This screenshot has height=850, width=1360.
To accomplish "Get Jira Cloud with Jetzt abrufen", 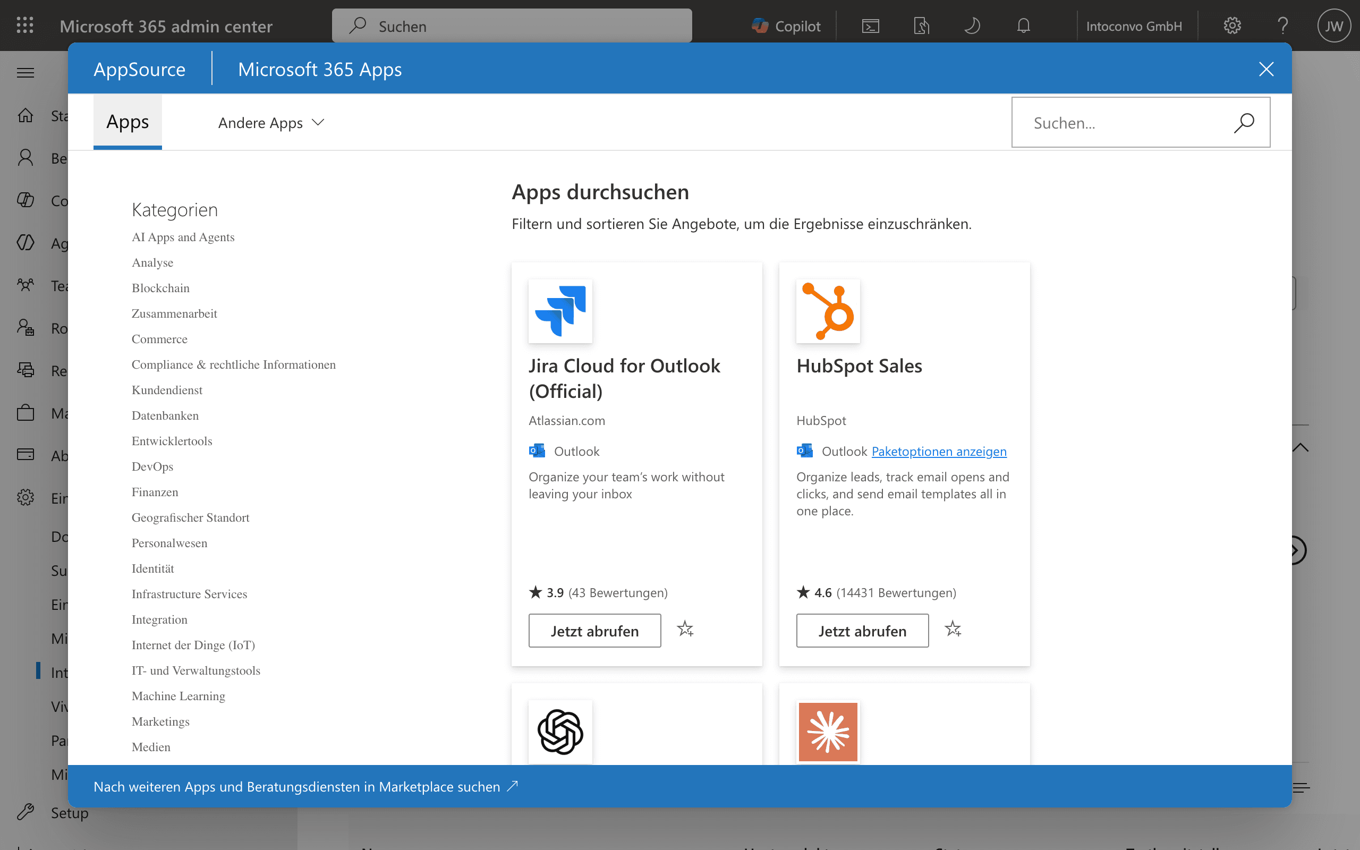I will pos(594,631).
